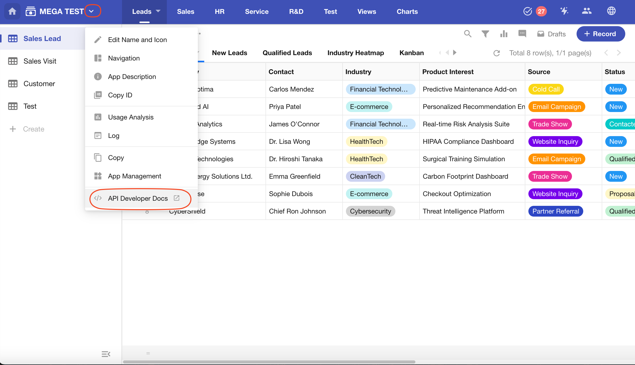The height and width of the screenshot is (365, 635).
Task: Open the discussion comments icon
Action: 522,34
